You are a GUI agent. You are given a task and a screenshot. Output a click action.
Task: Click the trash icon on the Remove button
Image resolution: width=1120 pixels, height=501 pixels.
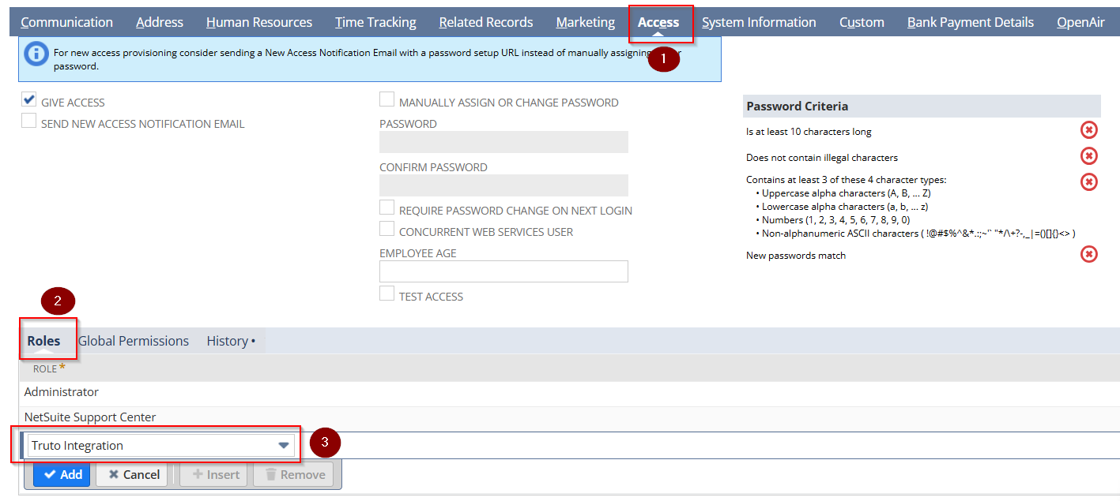pyautogui.click(x=270, y=474)
